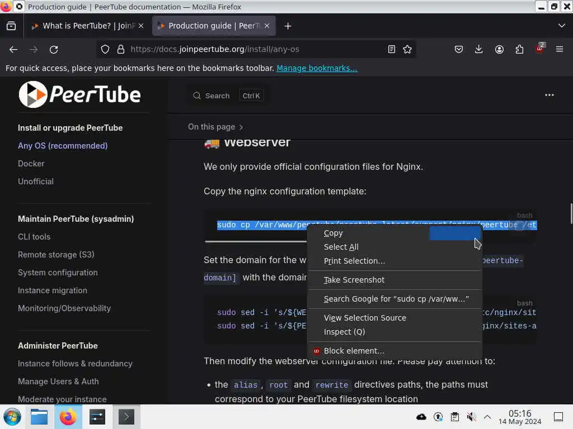
Task: Expand On this page outline
Action: click(215, 127)
